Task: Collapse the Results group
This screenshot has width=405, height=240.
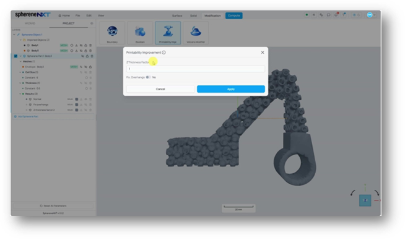Action: pyautogui.click(x=20, y=93)
